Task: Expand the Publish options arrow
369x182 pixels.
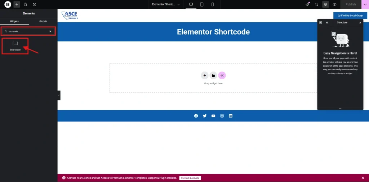Action: pos(365,4)
